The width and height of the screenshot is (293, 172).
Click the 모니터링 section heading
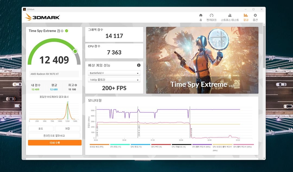[95, 100]
